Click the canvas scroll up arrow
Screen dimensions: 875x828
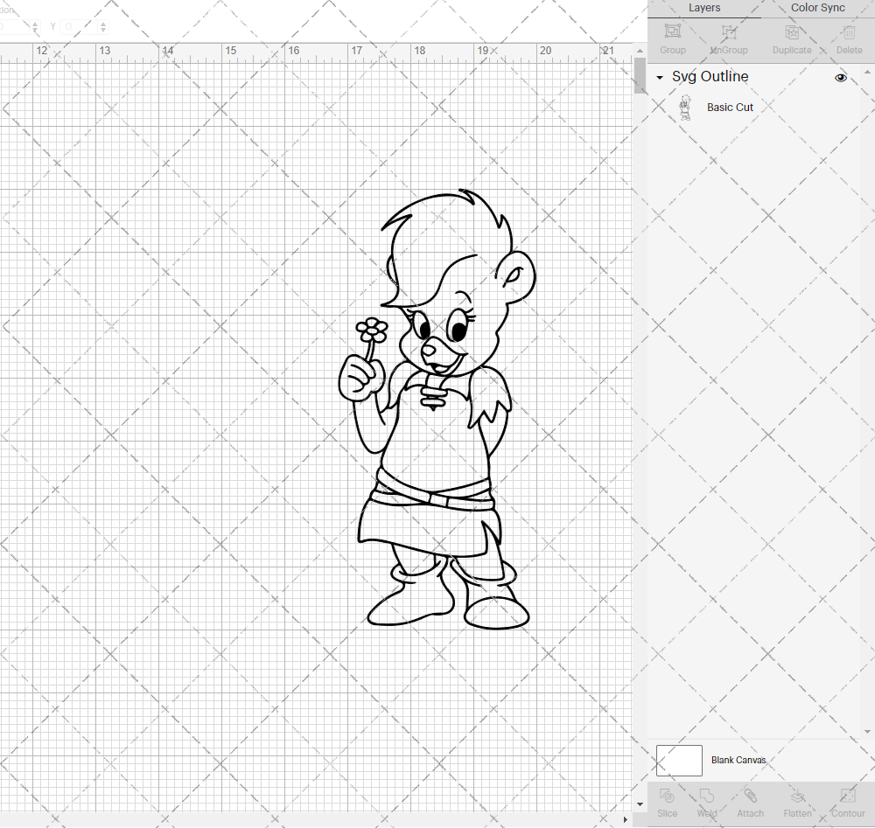pos(640,51)
